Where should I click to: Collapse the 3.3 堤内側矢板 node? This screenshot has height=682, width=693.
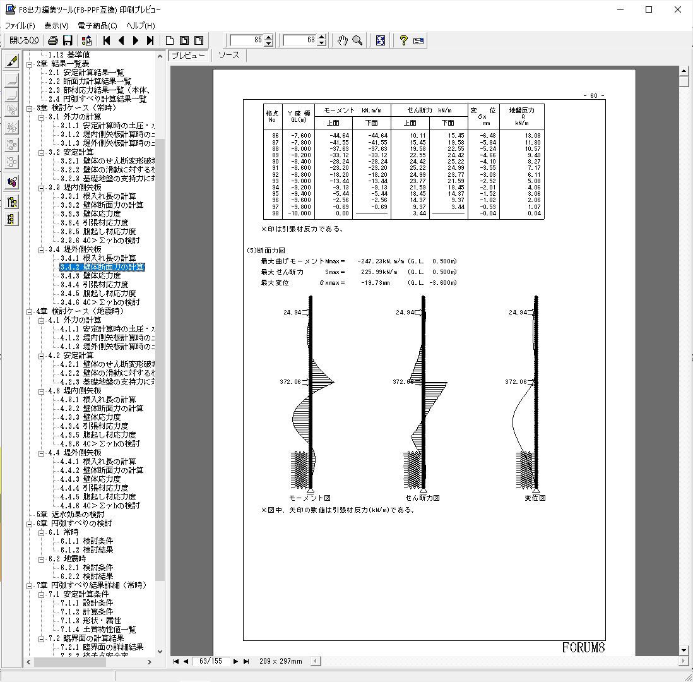42,188
